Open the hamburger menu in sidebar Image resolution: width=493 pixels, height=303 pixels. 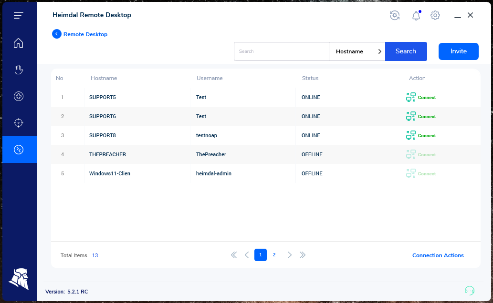click(x=19, y=15)
